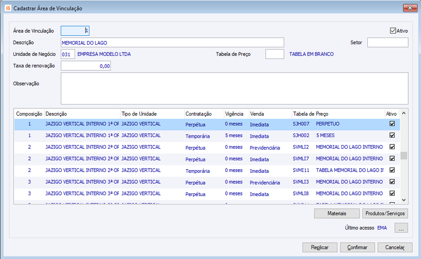
Task: Confirm the form with Confirmar
Action: [x=357, y=247]
